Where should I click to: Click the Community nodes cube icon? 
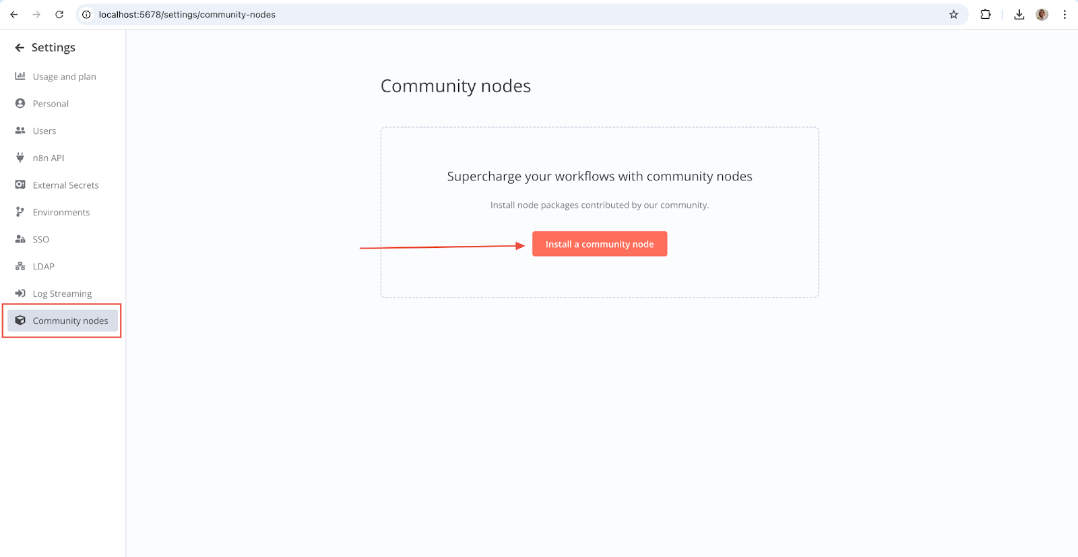[20, 321]
